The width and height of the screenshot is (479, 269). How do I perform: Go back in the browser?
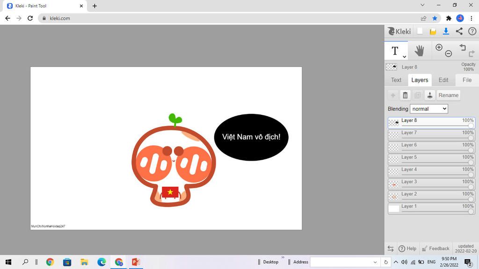coord(7,18)
